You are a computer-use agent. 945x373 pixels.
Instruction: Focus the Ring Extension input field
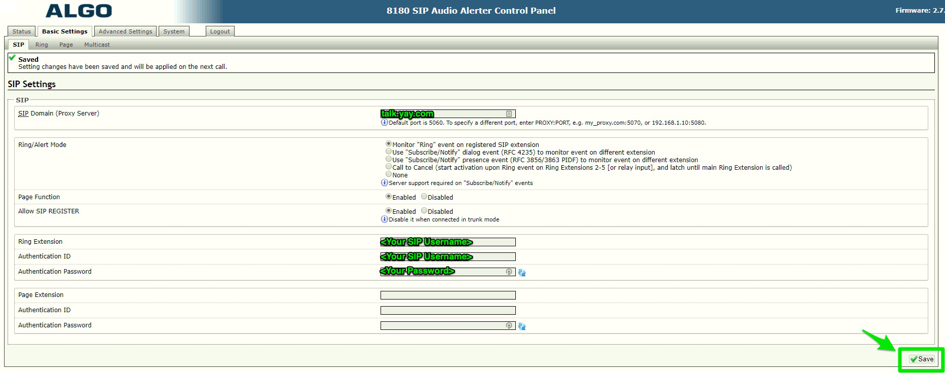pos(448,242)
